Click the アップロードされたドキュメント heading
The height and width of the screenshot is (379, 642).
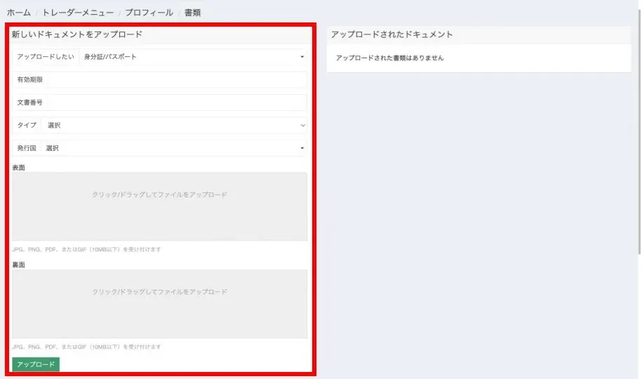(392, 34)
